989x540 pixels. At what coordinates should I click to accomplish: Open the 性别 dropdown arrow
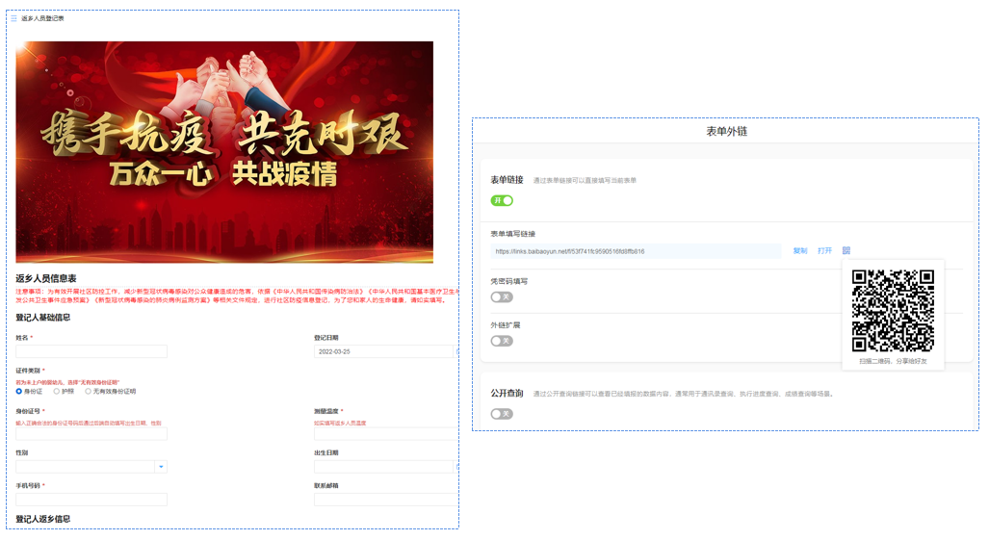[x=161, y=467]
